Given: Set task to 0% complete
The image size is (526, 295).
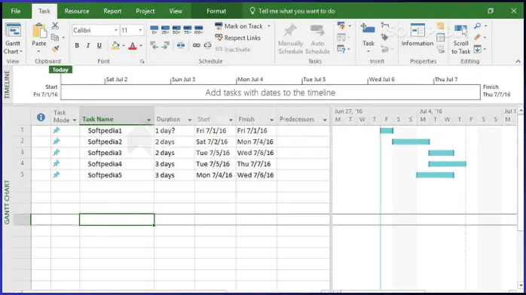Looking at the screenshot, I should [x=154, y=29].
